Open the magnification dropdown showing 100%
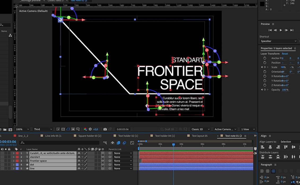Image resolution: width=300 pixels, height=185 pixels. click(22, 129)
